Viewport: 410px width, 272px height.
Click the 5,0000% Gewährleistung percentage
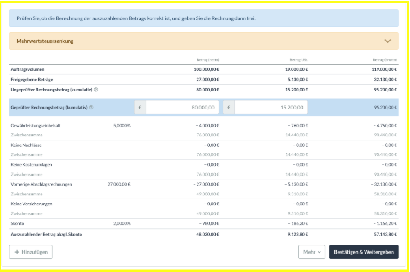point(122,126)
